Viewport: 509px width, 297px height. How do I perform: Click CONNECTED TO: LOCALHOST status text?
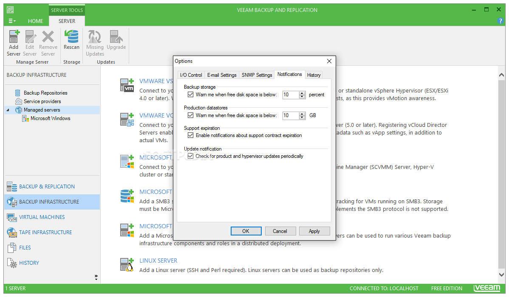point(384,288)
